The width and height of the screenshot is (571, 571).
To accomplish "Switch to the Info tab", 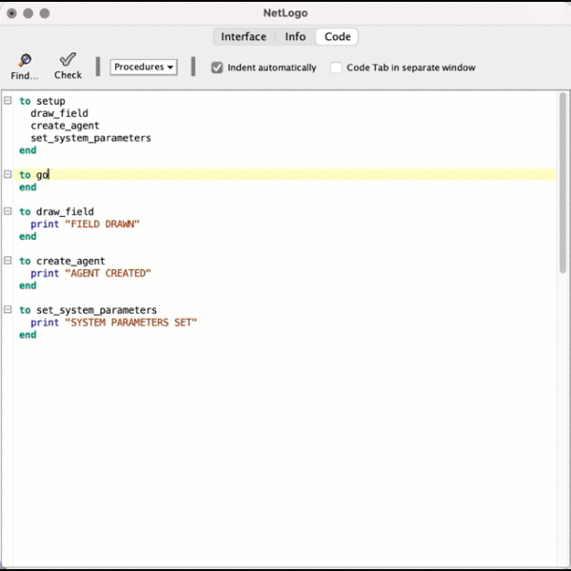I will pyautogui.click(x=295, y=37).
